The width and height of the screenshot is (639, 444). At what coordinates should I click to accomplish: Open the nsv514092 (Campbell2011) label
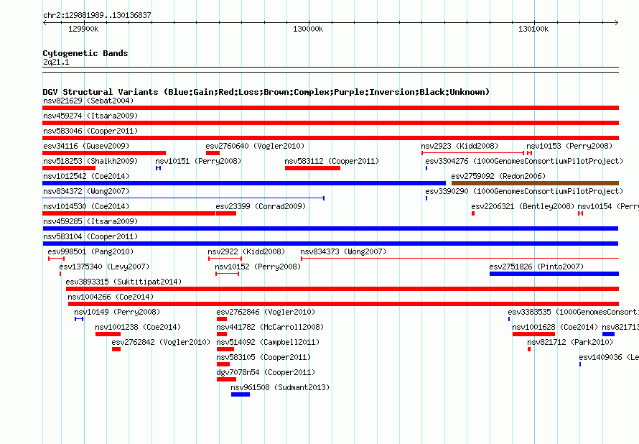tap(268, 342)
